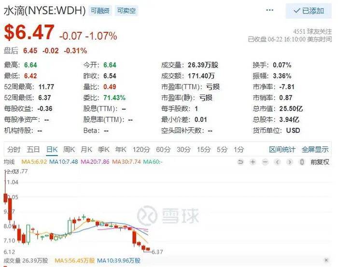Click the MA20:7.86 moving average label
The image size is (338, 267).
(95, 161)
